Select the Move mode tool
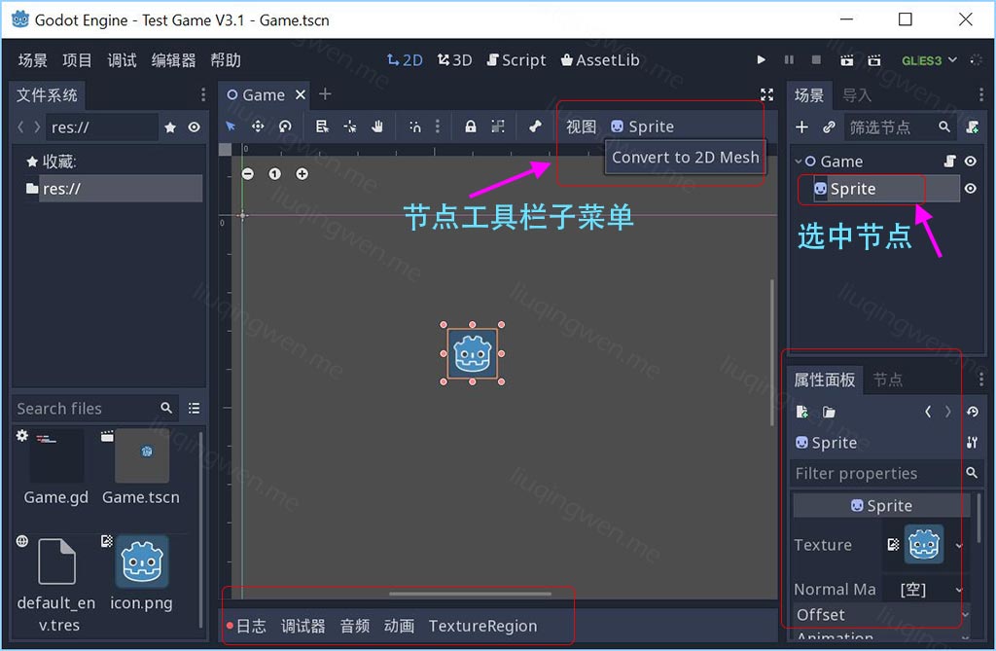 coord(258,126)
